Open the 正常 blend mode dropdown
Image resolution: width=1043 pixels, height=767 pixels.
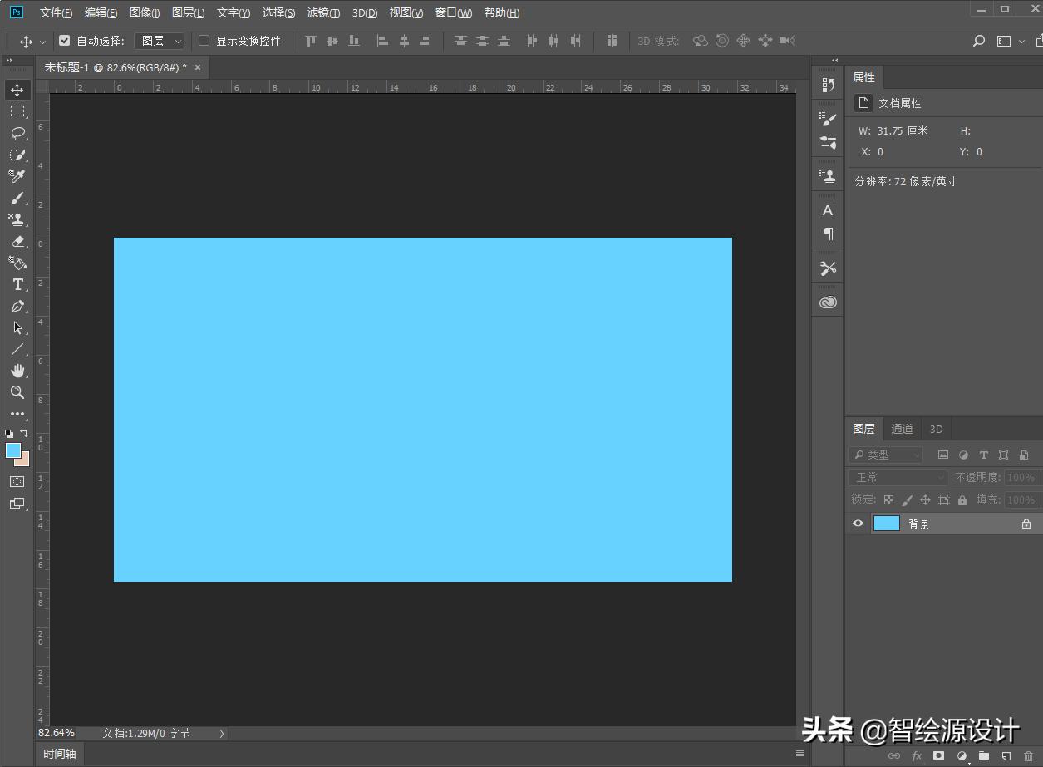(x=898, y=477)
